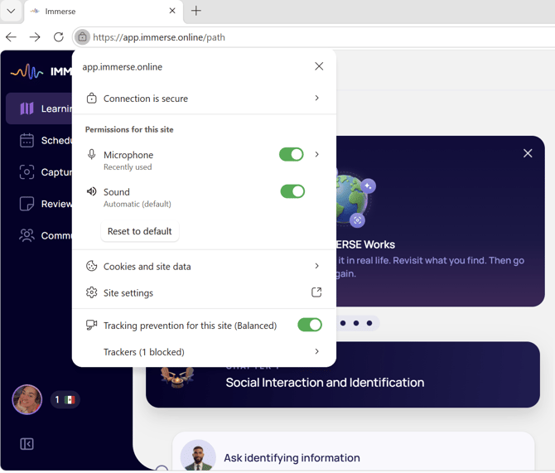
Task: Click the globe illustration in the banner
Action: 352,200
